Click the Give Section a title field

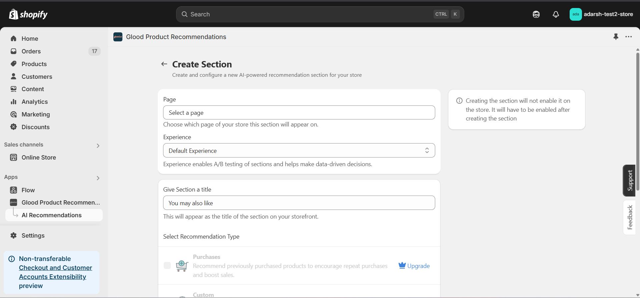pos(299,203)
